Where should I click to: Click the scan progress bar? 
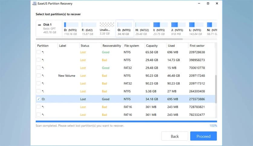coord(126,122)
